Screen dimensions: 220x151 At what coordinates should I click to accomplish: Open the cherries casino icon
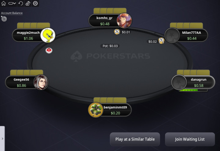28,3
